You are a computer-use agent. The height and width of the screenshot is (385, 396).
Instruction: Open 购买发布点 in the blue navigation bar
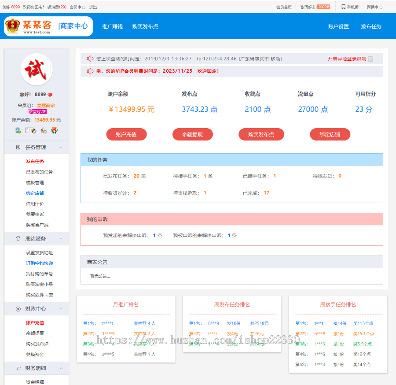tap(145, 26)
